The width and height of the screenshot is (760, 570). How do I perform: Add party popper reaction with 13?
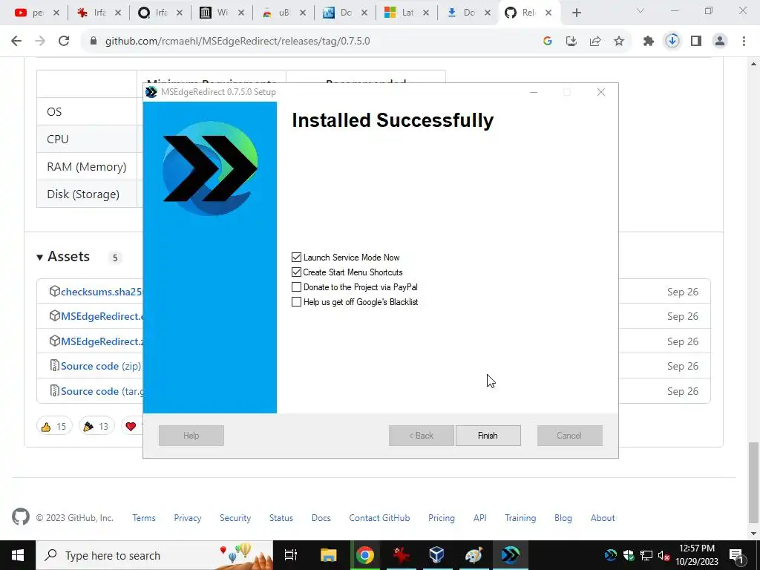(96, 426)
